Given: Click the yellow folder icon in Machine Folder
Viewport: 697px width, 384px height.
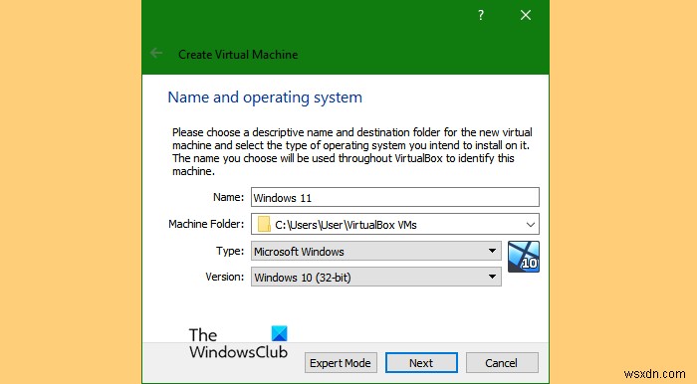Looking at the screenshot, I should click(x=264, y=224).
